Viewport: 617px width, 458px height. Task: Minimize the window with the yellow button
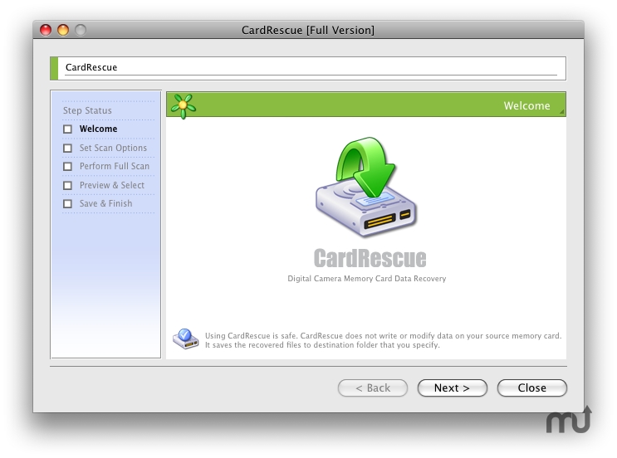pos(63,30)
